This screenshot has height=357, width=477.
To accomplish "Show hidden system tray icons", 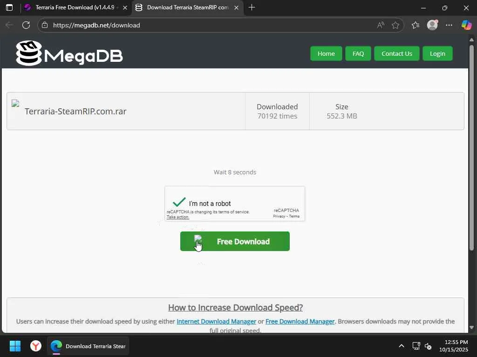I will [402, 346].
